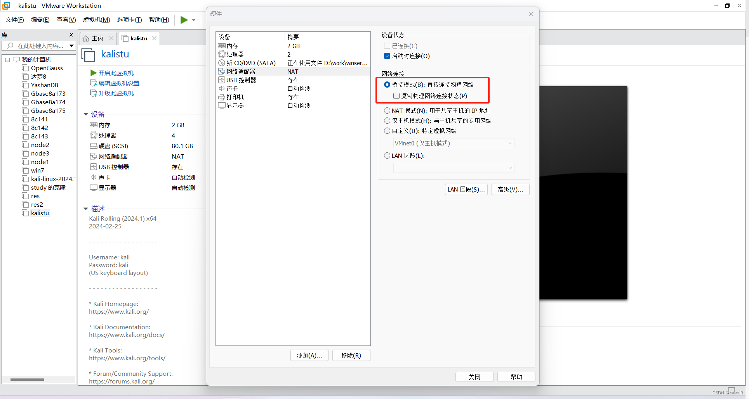
Task: Click display icon in kalistu summary
Action: click(94, 188)
